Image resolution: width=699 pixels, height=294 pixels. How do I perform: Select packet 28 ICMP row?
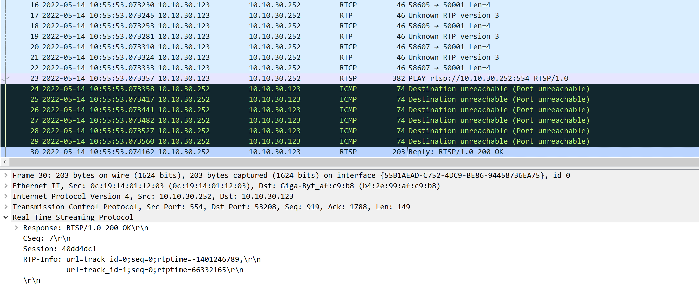click(350, 131)
